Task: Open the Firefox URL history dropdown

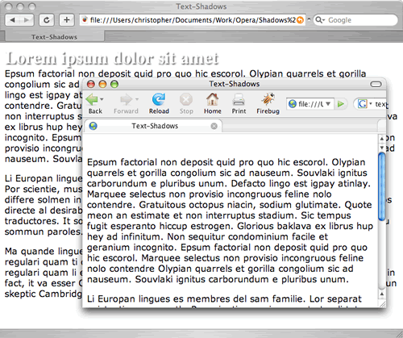Action: [x=328, y=104]
